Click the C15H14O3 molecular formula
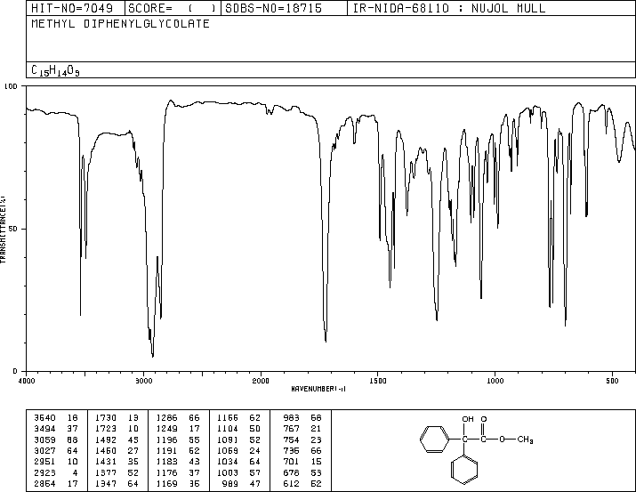This screenshot has width=636, height=492. 55,70
